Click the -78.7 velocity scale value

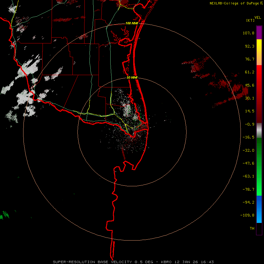pyautogui.click(x=248, y=189)
